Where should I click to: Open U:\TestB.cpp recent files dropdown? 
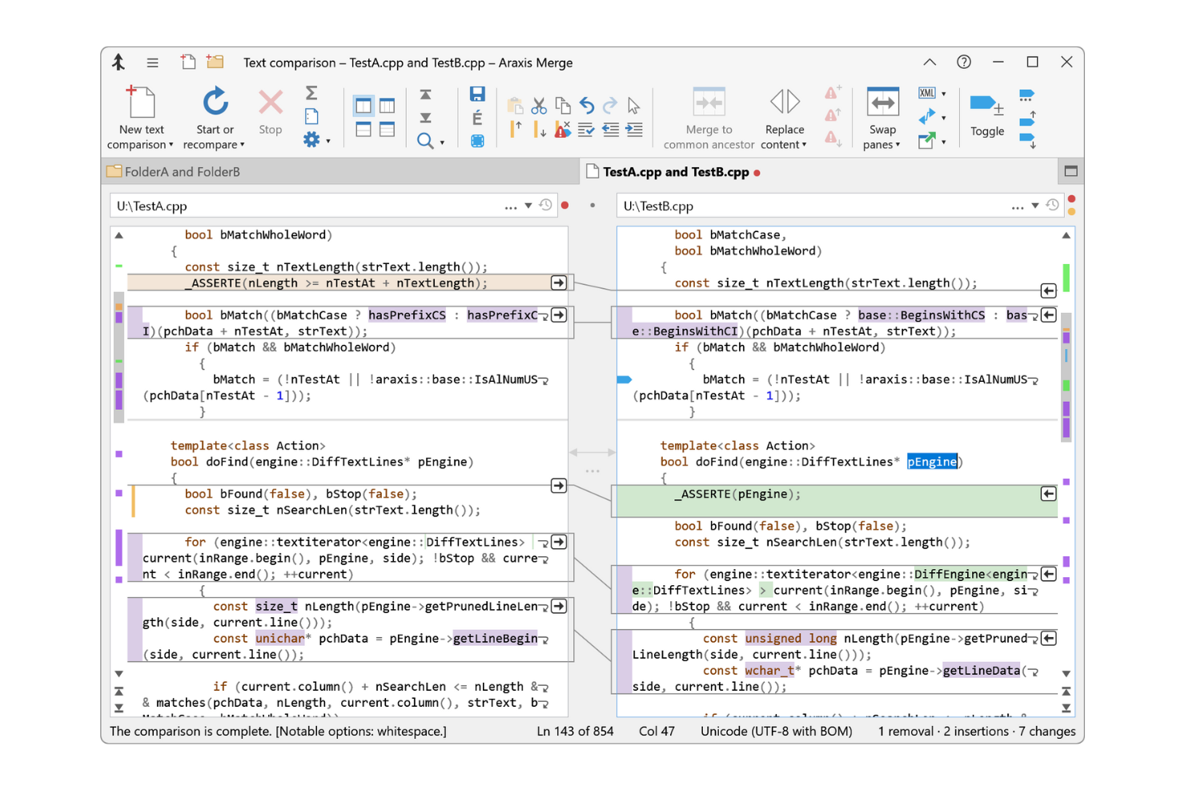tap(1035, 206)
